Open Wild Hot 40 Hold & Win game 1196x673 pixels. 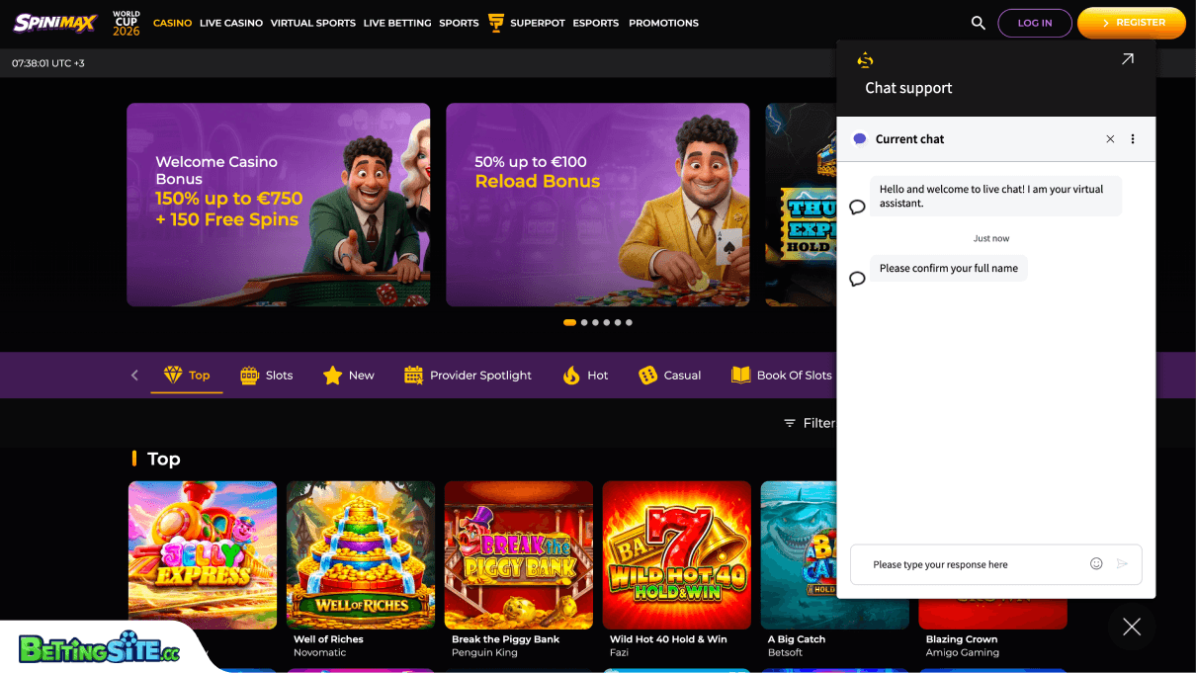click(677, 555)
